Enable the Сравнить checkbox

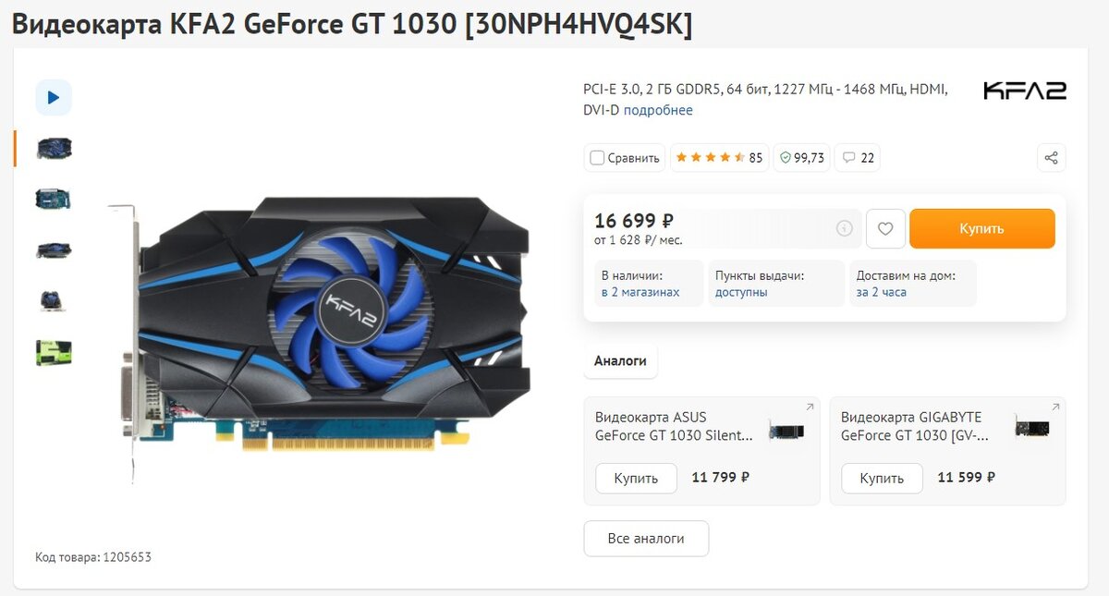click(x=597, y=158)
